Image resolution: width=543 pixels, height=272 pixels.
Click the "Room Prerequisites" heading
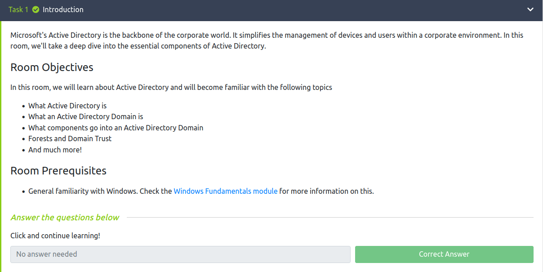58,171
